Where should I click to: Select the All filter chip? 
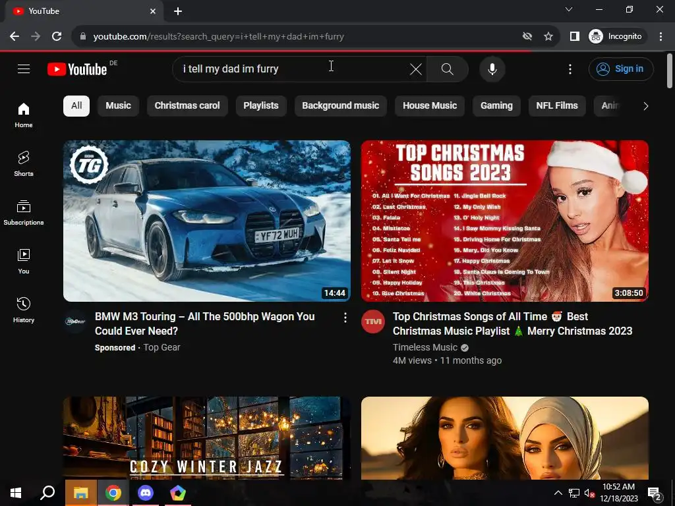pyautogui.click(x=76, y=106)
